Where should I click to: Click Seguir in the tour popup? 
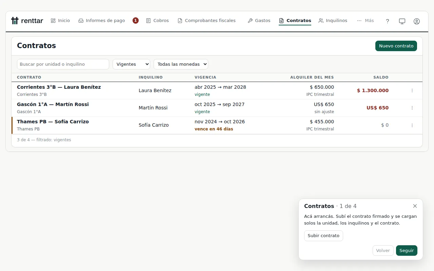pyautogui.click(x=407, y=251)
